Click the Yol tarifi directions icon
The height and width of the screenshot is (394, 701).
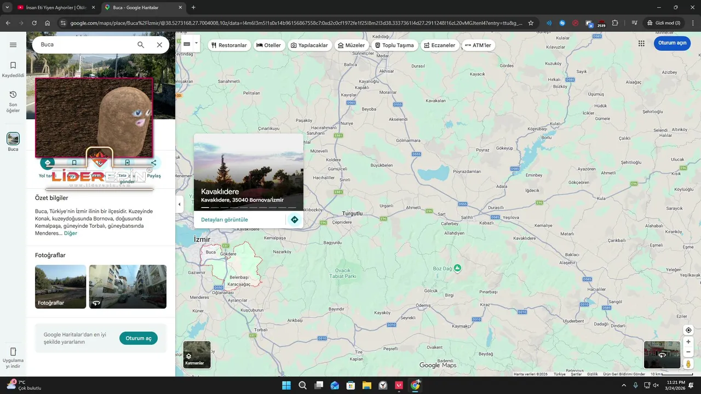(x=48, y=163)
